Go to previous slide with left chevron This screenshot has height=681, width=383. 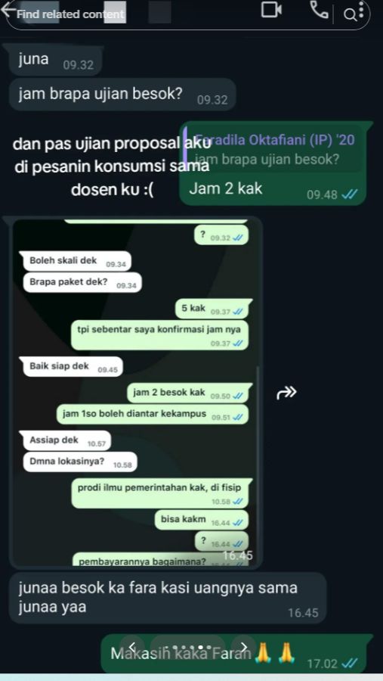point(133,647)
